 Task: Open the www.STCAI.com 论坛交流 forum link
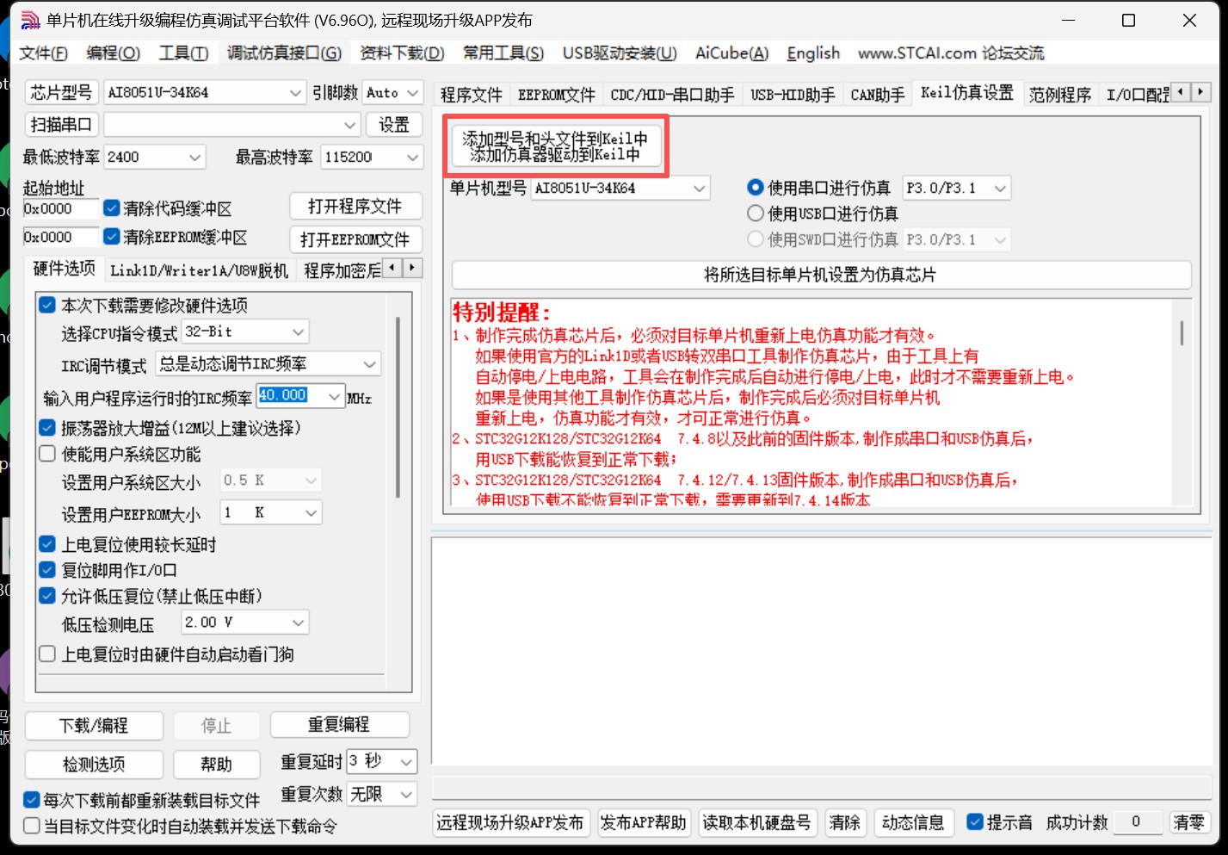tap(949, 53)
